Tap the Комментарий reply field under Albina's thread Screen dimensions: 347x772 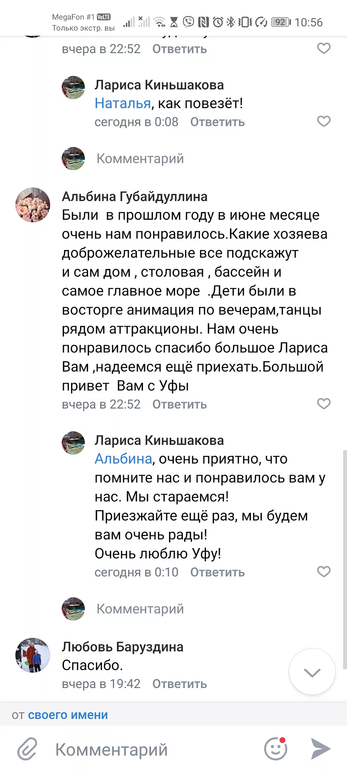[x=140, y=609]
